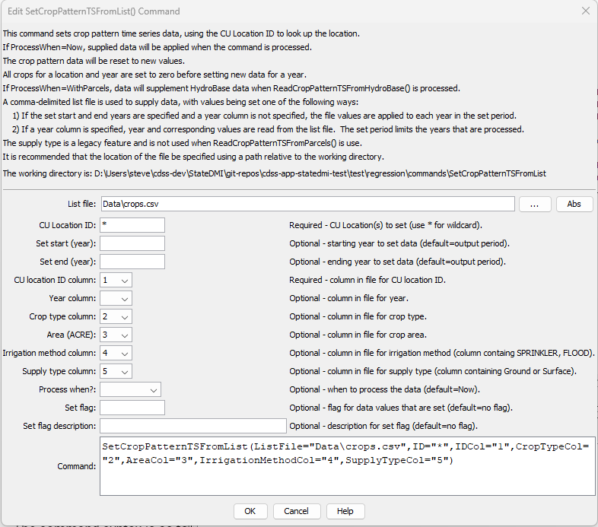The width and height of the screenshot is (598, 527).
Task: Click the 'Required - CU Location(s) to set' note
Action: click(x=386, y=225)
